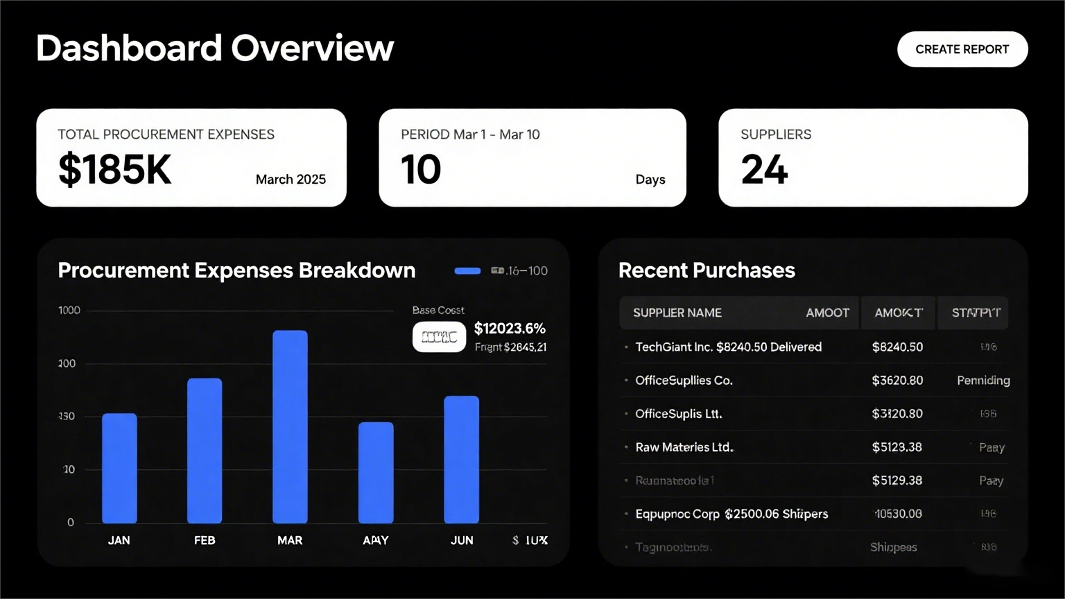Click the first AMOOT column header
The width and height of the screenshot is (1065, 599).
tap(827, 313)
